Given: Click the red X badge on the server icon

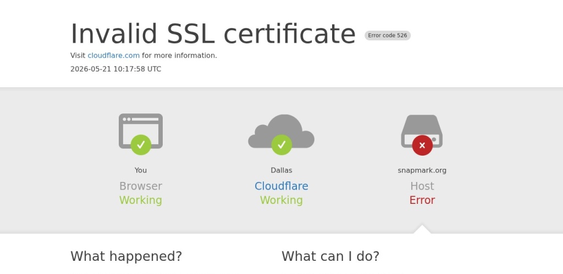Looking at the screenshot, I should coord(422,145).
